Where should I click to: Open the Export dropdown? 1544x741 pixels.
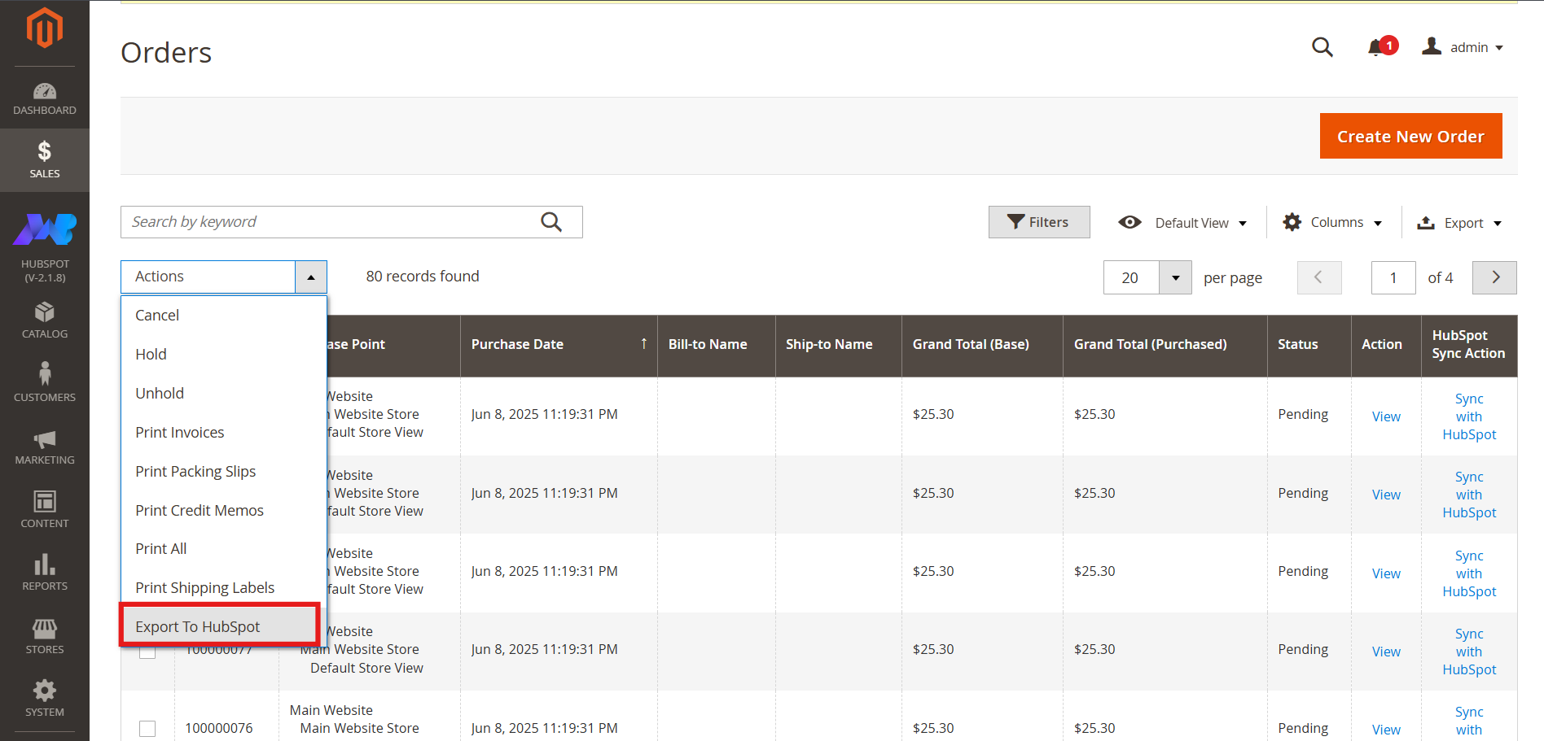pos(1459,223)
